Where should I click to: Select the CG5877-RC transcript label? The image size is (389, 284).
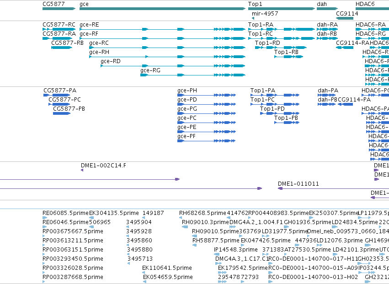coord(59,25)
